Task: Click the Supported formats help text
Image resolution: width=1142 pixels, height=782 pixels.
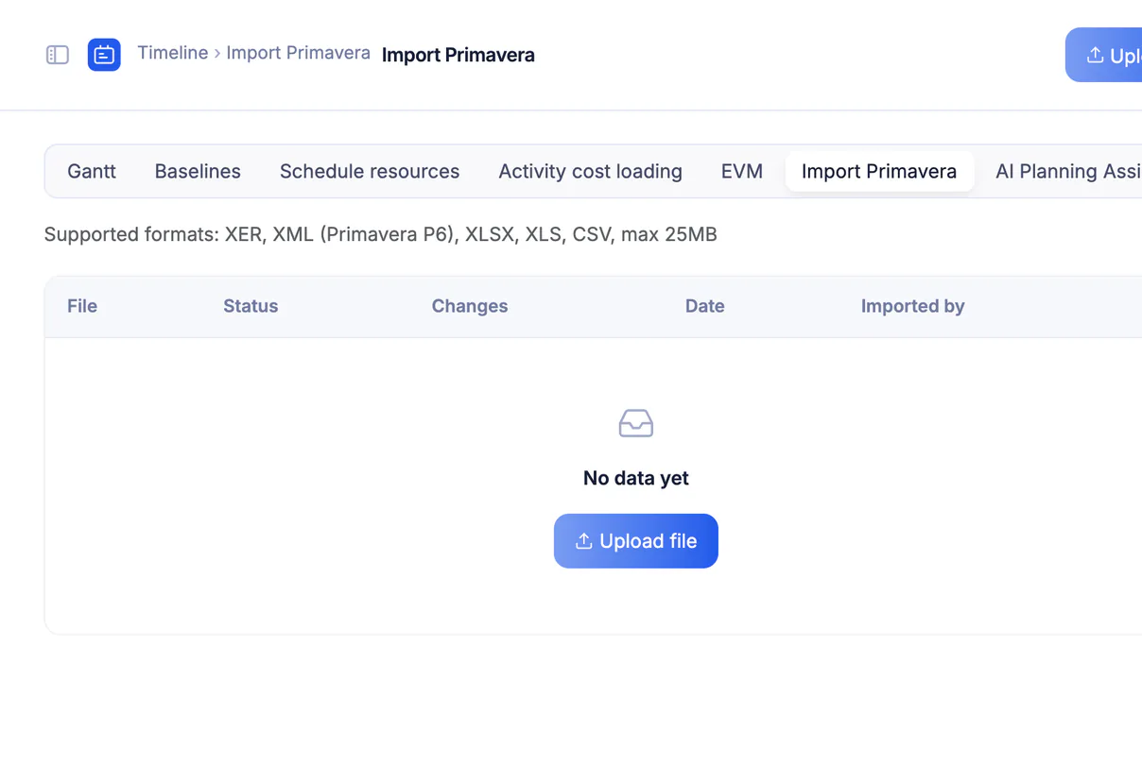Action: point(381,234)
